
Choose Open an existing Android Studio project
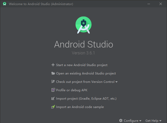point(86,73)
